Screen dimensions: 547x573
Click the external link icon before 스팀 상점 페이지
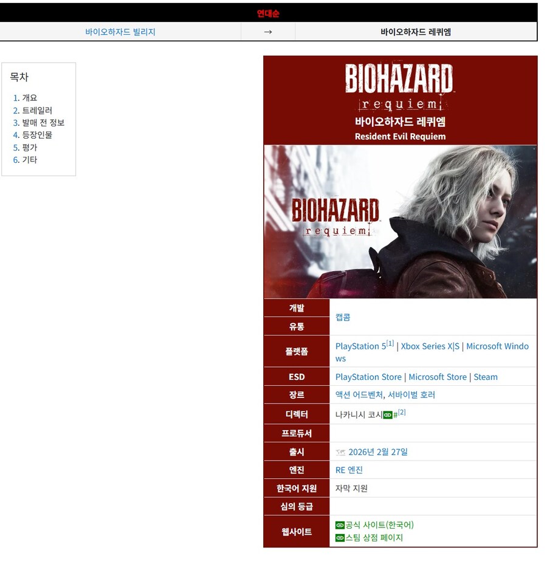(x=340, y=538)
